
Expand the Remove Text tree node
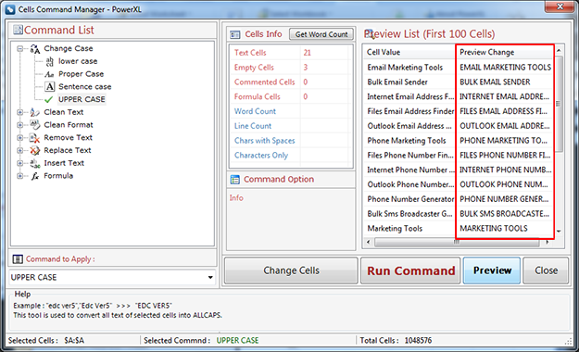pyautogui.click(x=20, y=138)
